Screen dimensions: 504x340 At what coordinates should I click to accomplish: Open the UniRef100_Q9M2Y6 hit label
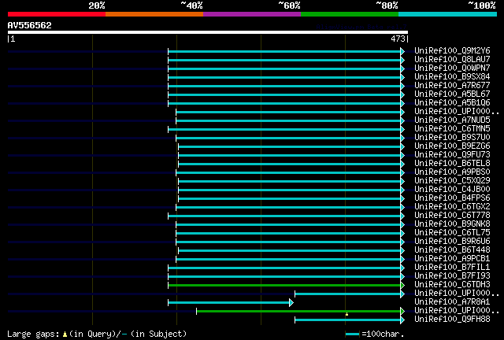point(452,50)
